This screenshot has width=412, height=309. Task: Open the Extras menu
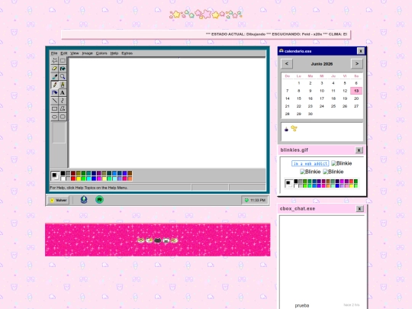pos(127,53)
